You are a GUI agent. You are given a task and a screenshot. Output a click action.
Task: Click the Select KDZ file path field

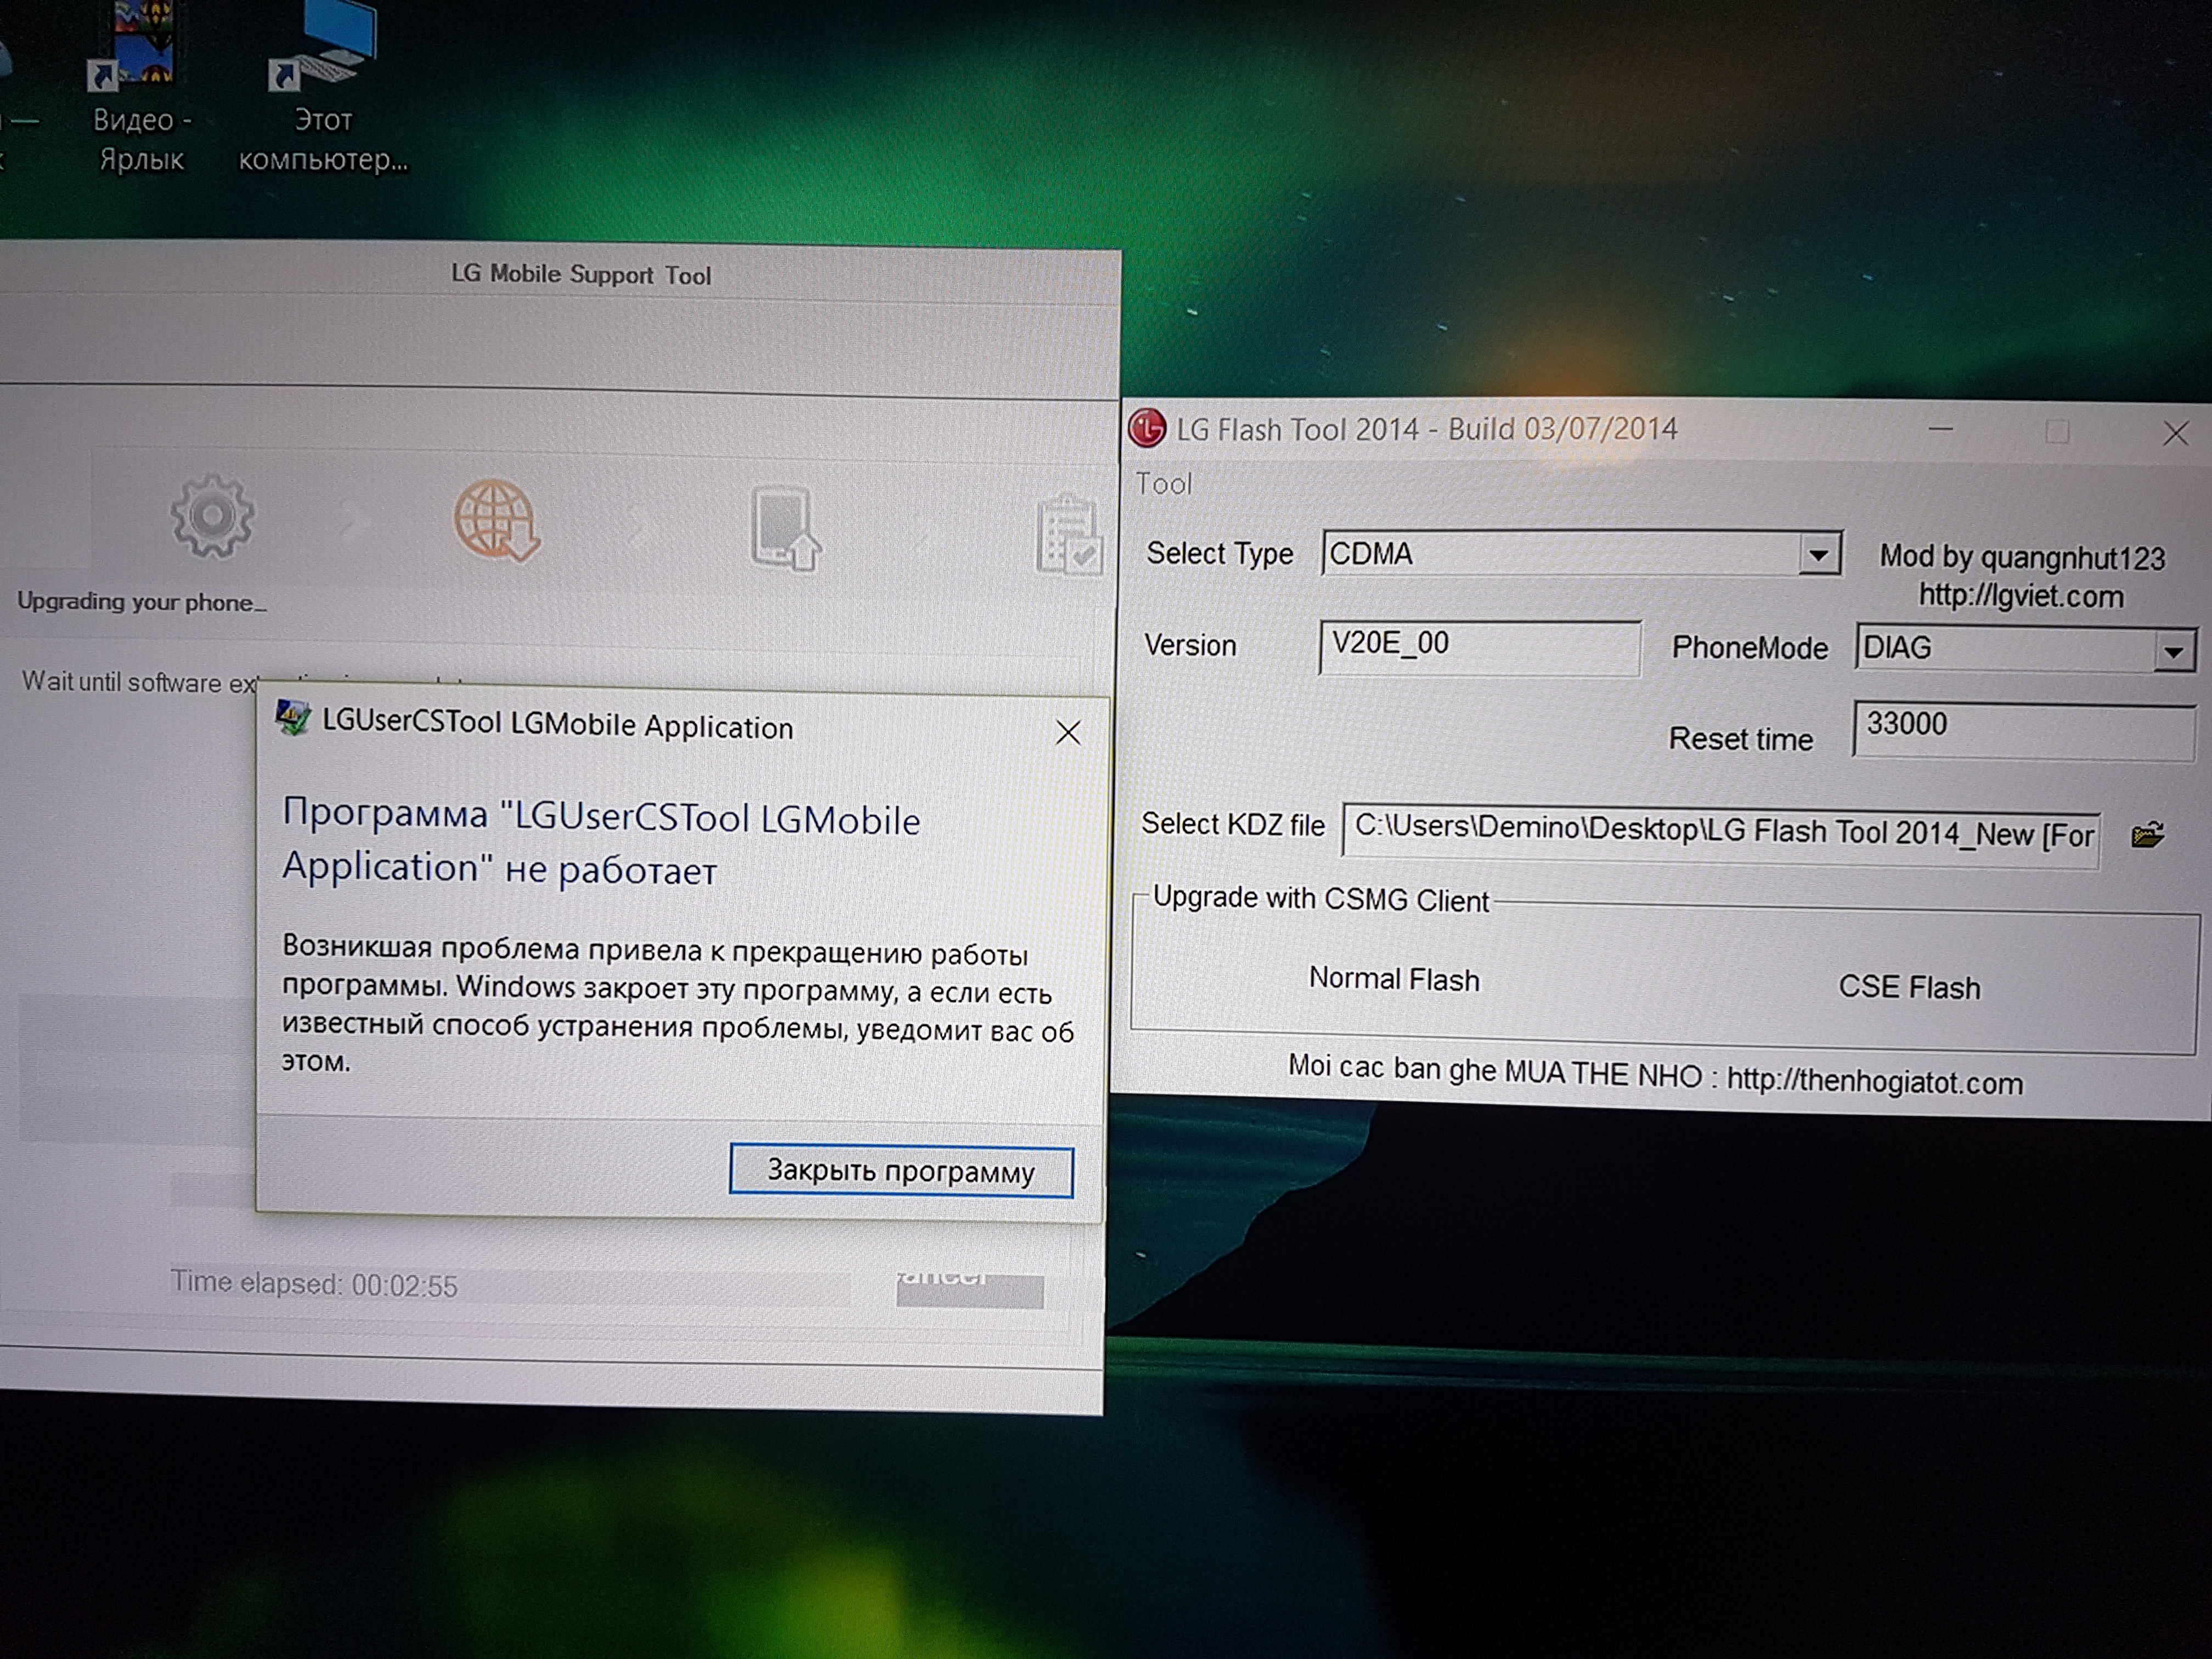click(x=1720, y=832)
